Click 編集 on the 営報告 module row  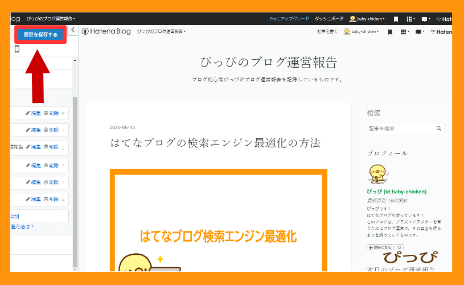pyautogui.click(x=33, y=147)
